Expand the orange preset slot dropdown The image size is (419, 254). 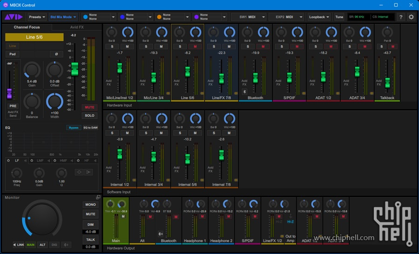[187, 17]
